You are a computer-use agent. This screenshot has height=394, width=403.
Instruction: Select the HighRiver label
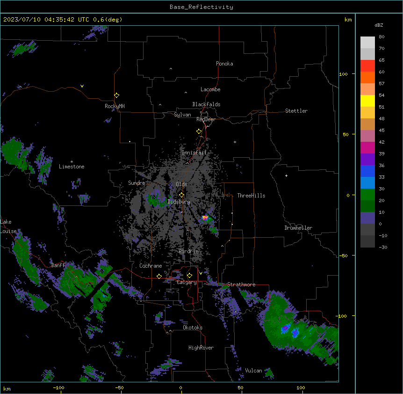201,348
